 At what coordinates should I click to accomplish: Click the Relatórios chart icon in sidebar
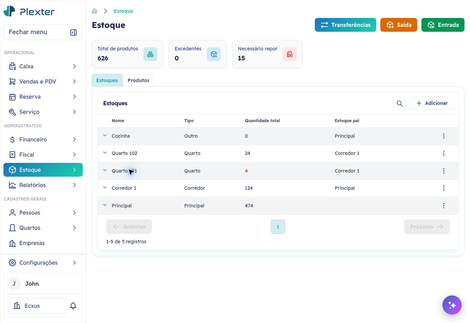[12, 185]
